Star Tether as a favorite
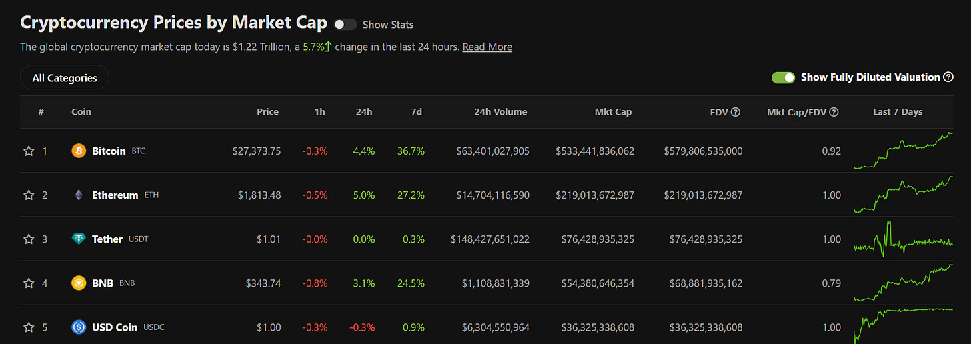The image size is (971, 344). point(29,239)
